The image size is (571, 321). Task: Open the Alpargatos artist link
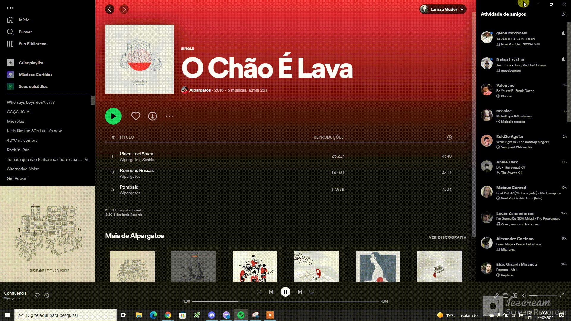pyautogui.click(x=200, y=90)
